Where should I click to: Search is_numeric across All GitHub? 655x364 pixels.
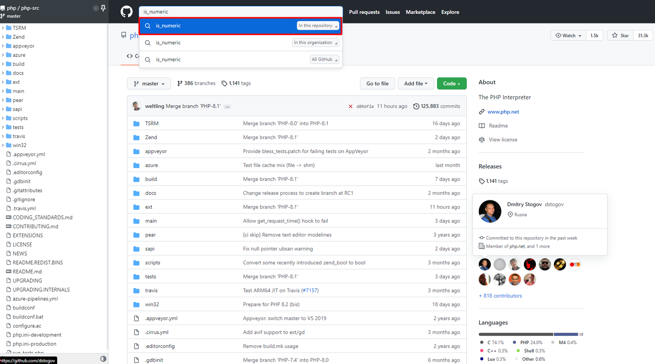coord(241,60)
